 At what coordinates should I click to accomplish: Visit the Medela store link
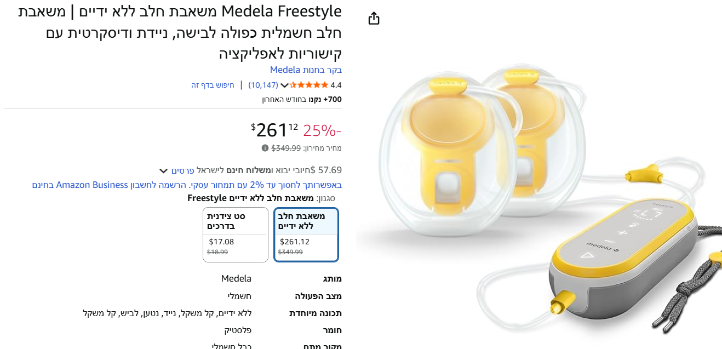pyautogui.click(x=306, y=70)
